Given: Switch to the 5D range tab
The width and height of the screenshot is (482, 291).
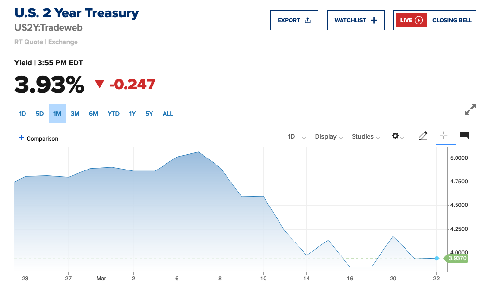Looking at the screenshot, I should pos(39,114).
